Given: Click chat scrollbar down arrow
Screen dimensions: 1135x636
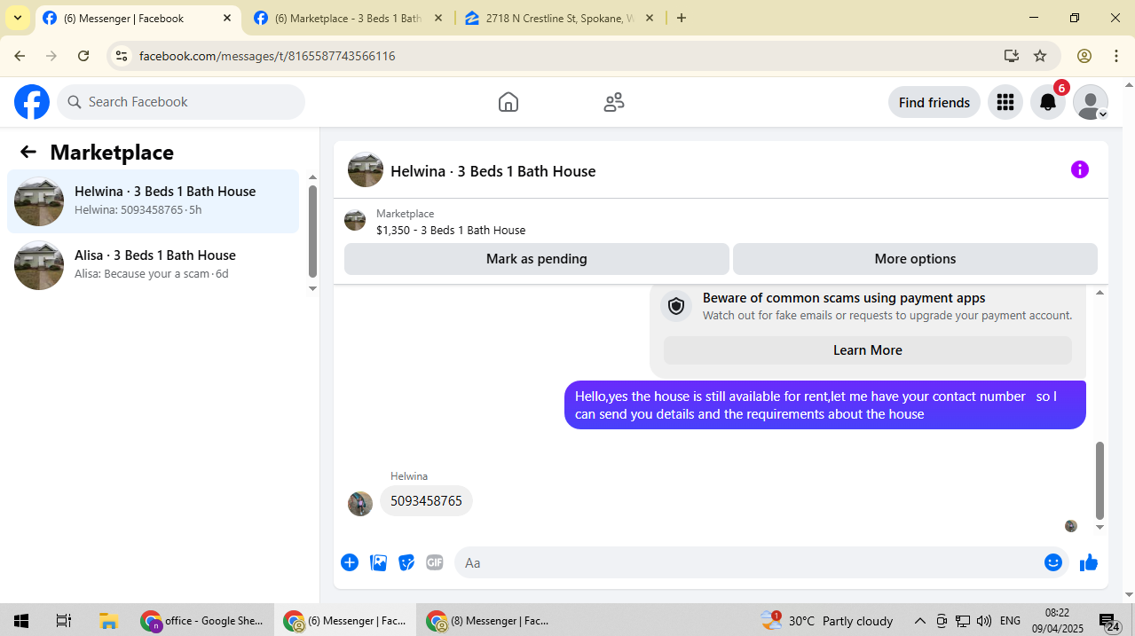Looking at the screenshot, I should (x=1100, y=527).
